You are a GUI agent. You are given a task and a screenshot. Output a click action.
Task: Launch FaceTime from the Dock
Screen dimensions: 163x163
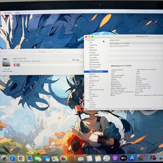point(38,159)
